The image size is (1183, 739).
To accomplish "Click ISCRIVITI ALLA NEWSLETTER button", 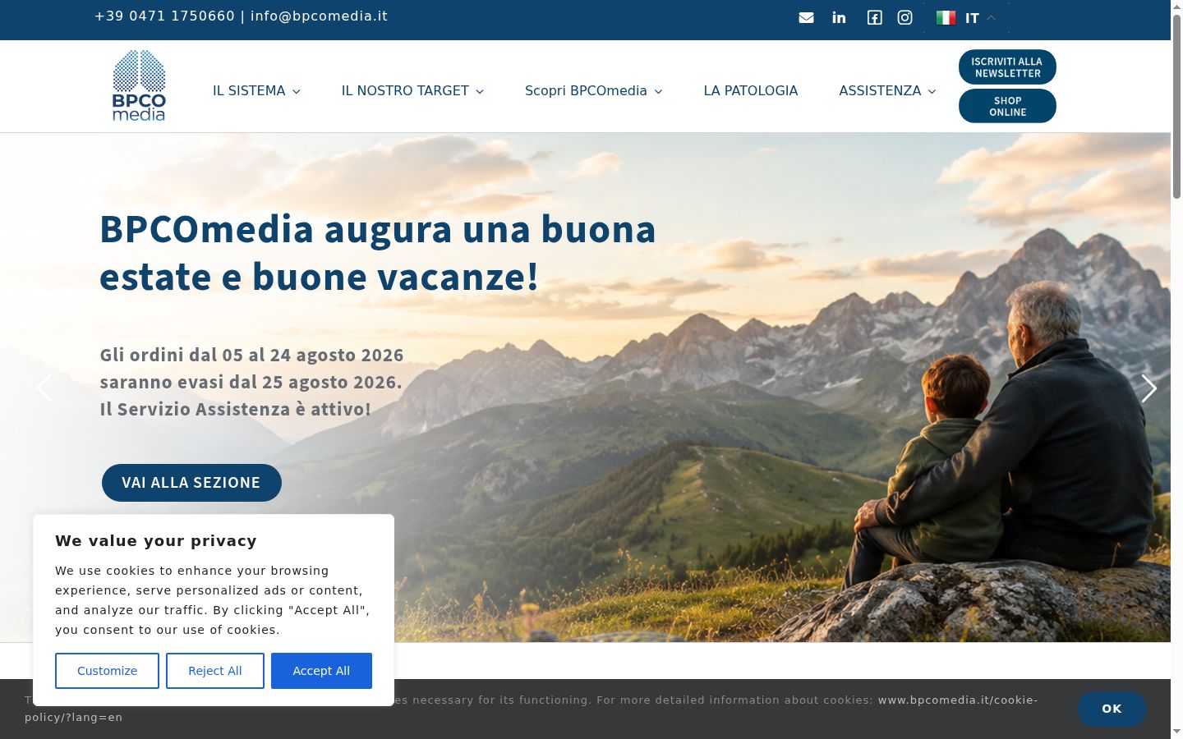I will (1007, 67).
